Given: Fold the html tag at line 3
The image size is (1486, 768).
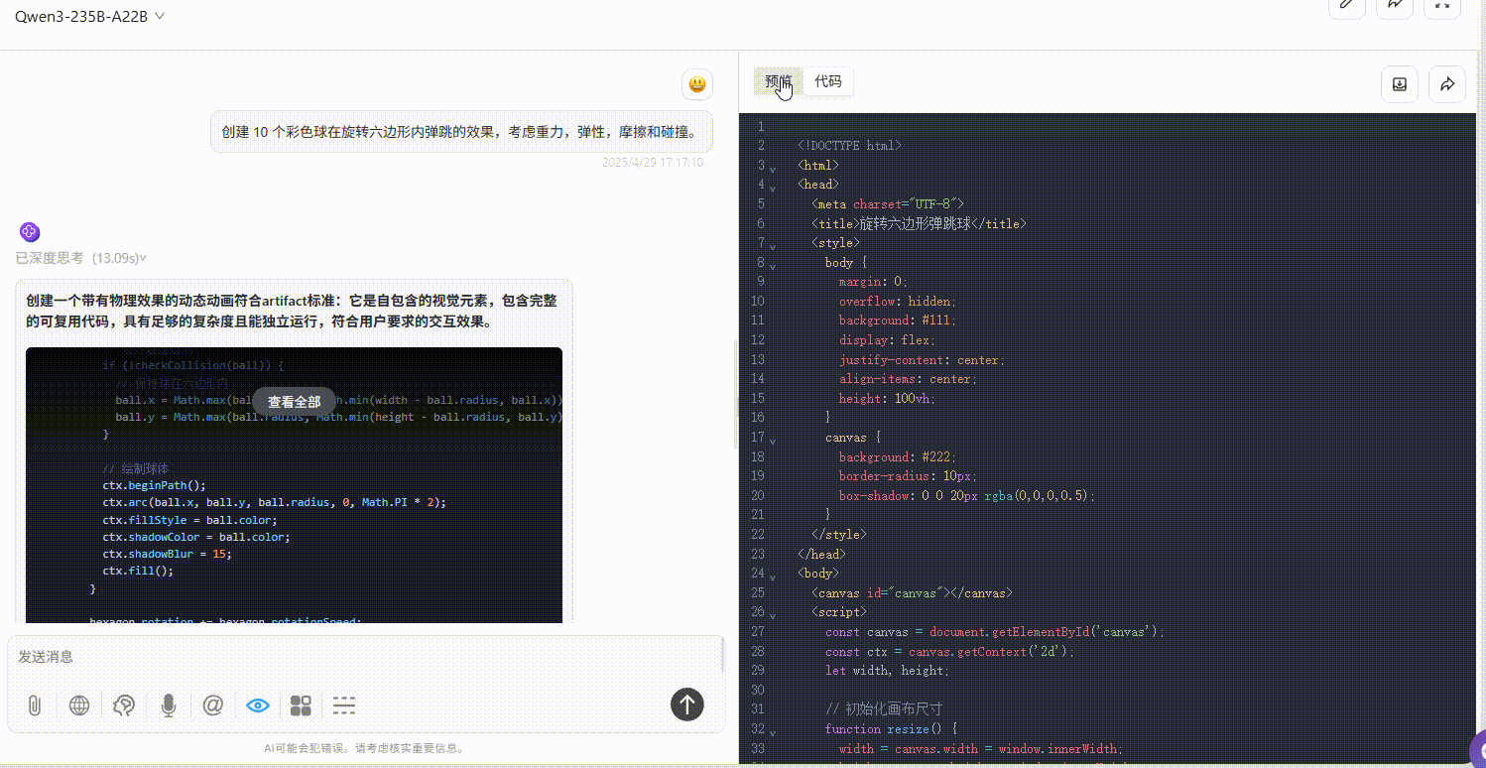Looking at the screenshot, I should 773,168.
